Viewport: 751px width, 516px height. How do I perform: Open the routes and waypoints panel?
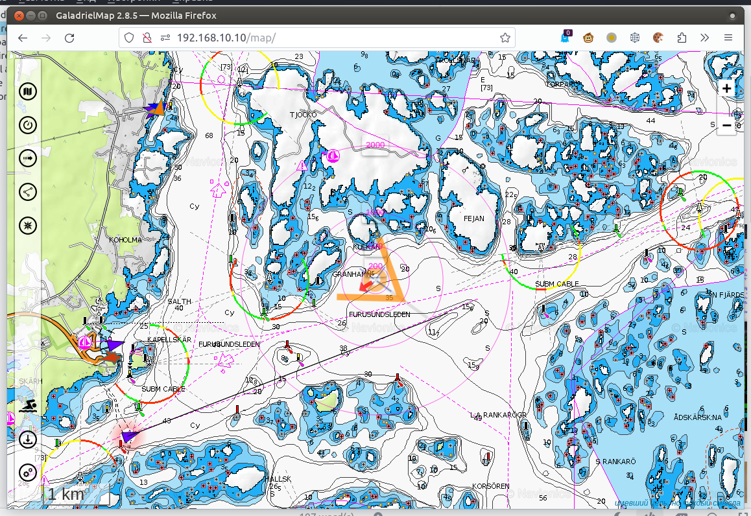[x=28, y=192]
